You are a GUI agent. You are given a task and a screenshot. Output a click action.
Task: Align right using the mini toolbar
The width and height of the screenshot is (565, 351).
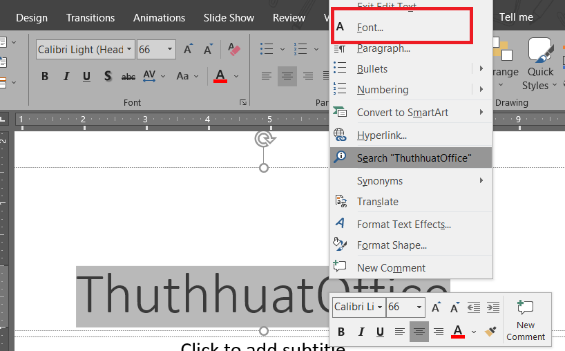[x=438, y=332]
